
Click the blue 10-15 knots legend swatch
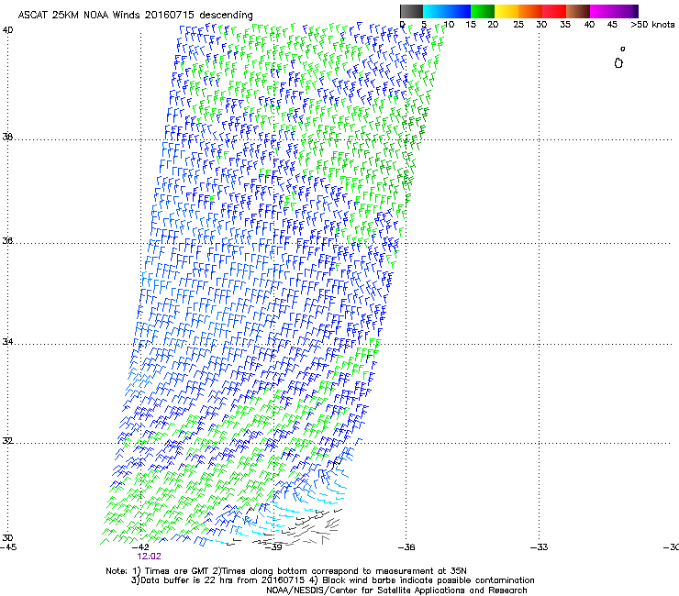tap(459, 11)
